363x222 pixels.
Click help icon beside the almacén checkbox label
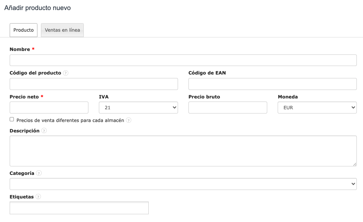pos(129,120)
